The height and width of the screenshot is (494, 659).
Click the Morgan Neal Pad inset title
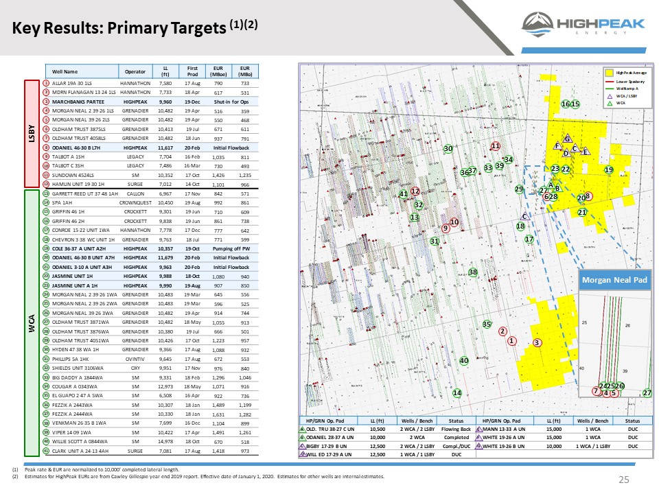click(614, 280)
